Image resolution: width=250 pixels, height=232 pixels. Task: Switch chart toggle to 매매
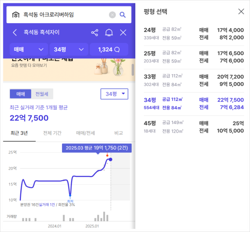pyautogui.click(x=21, y=94)
